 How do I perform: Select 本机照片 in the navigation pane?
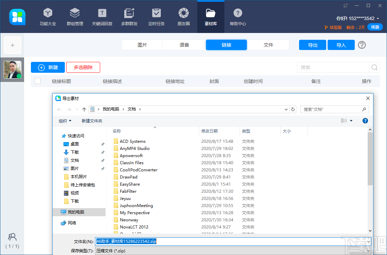pyautogui.click(x=78, y=177)
